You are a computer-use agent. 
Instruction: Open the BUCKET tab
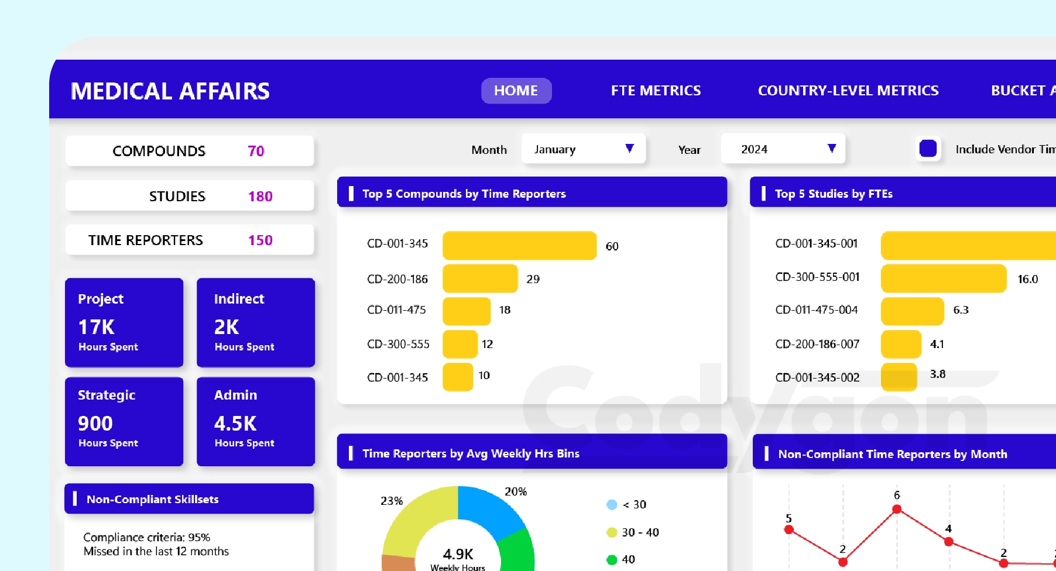click(x=1023, y=91)
